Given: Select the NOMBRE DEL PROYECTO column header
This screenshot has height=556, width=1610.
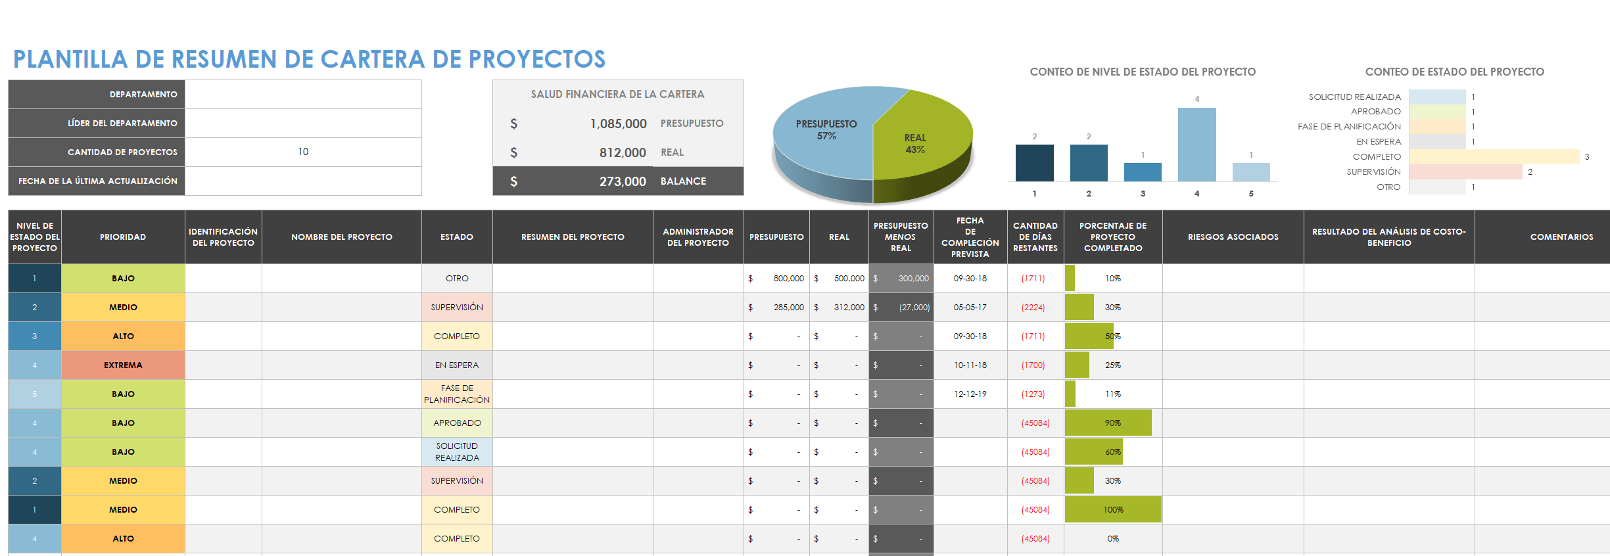Looking at the screenshot, I should 342,237.
